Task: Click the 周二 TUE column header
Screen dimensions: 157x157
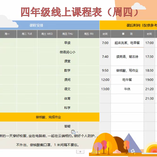Action: pos(27,34)
